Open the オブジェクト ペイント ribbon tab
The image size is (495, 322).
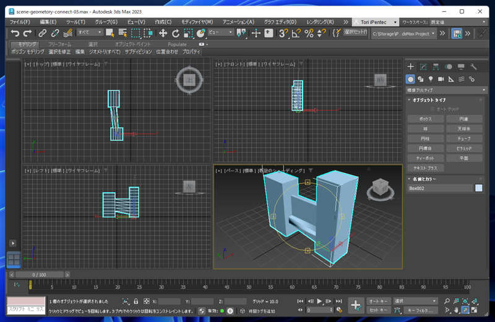point(132,44)
